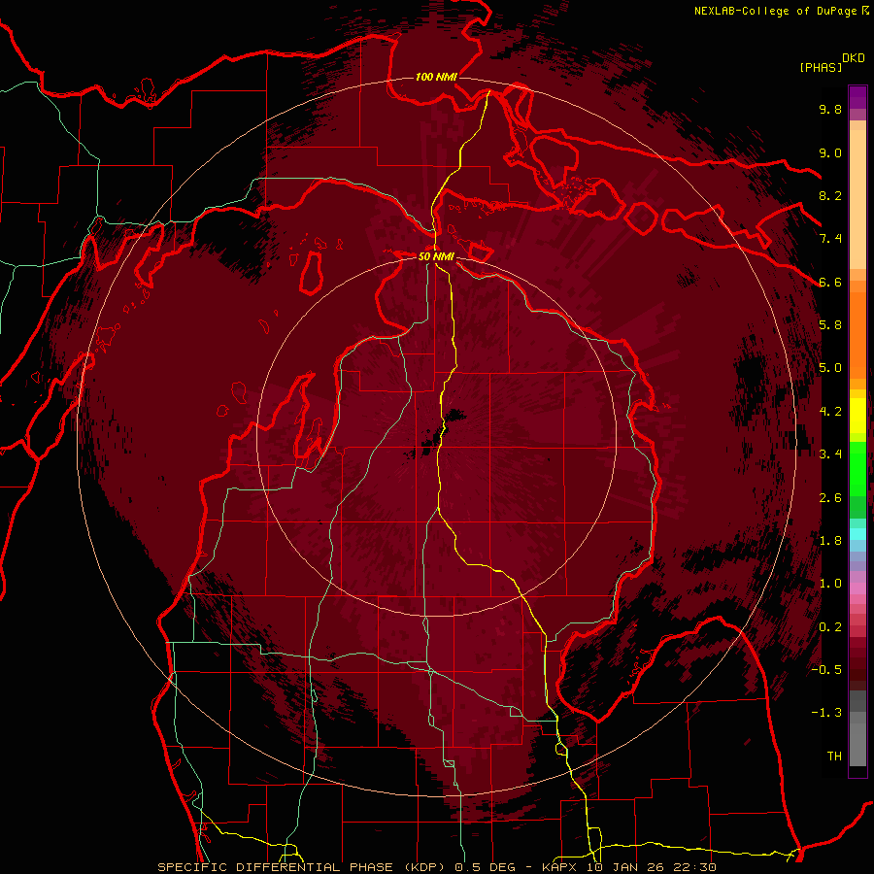Click the -0.5 scale value
874x874 pixels.
pos(826,670)
